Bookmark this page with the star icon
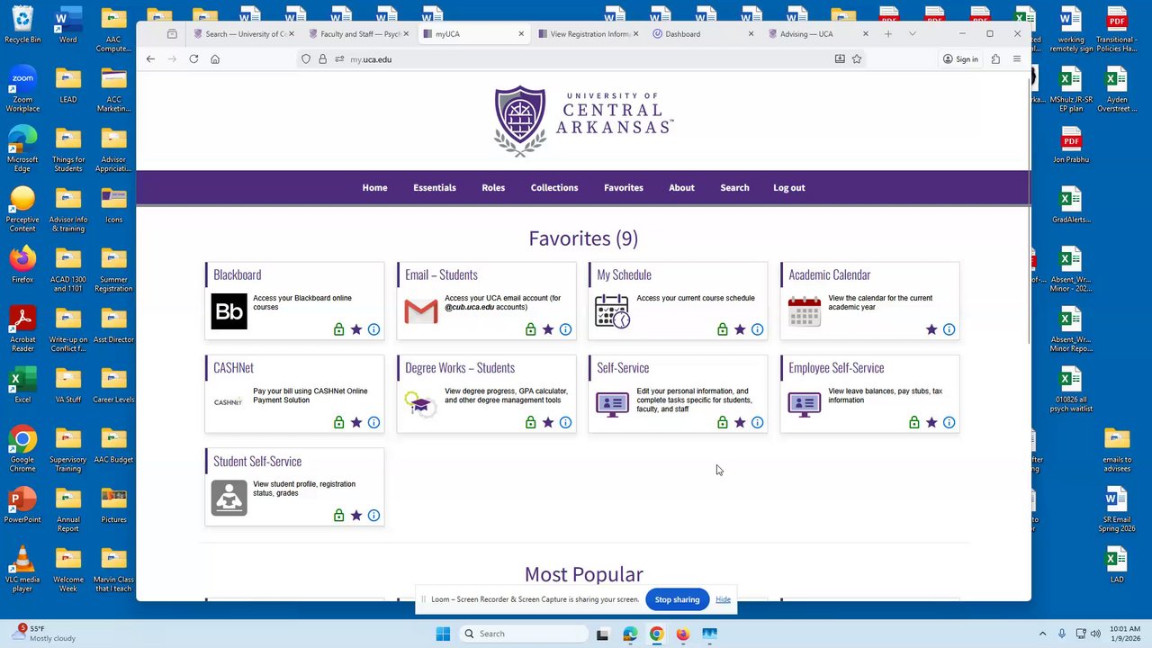 tap(857, 59)
